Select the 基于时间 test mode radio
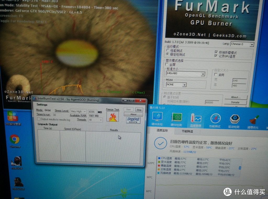This screenshot has width=268, height=199. (x=165, y=97)
